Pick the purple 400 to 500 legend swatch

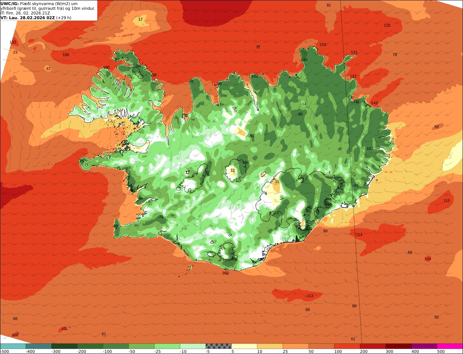coord(424,346)
